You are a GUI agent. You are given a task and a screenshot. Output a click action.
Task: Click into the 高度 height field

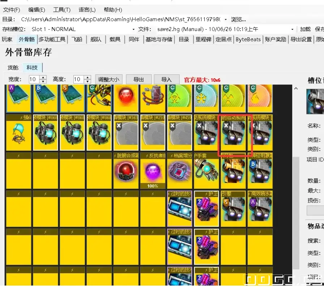pyautogui.click(x=79, y=79)
